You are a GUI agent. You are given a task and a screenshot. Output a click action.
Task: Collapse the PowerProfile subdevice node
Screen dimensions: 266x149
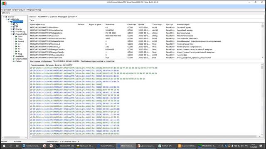(x=11, y=34)
